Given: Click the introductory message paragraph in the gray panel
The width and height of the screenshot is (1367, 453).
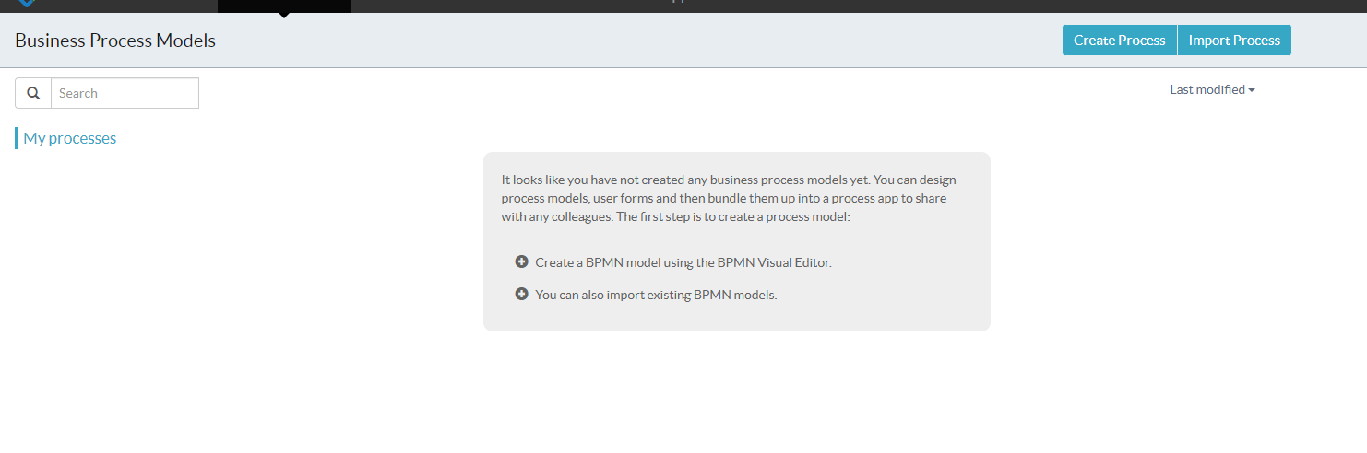Looking at the screenshot, I should 729,198.
